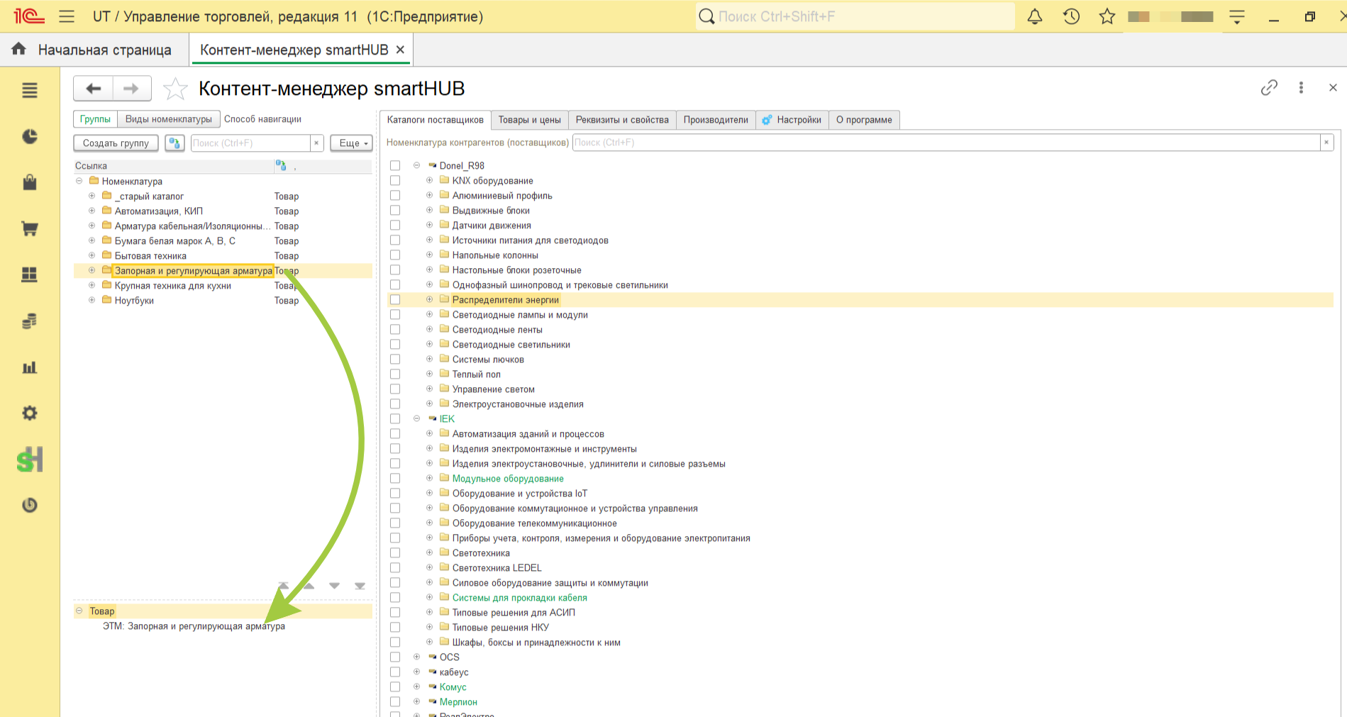This screenshot has width=1347, height=717.
Task: Select Модульное оборудование folder link
Action: [508, 479]
